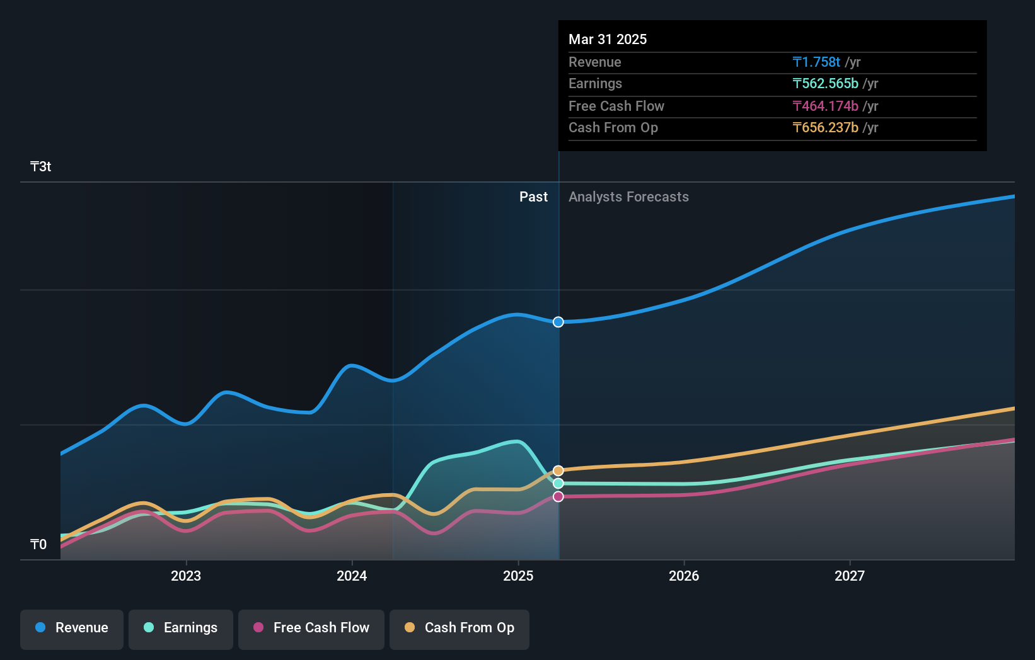
Task: Select the pink Free Cash Flow data point
Action: pos(558,497)
